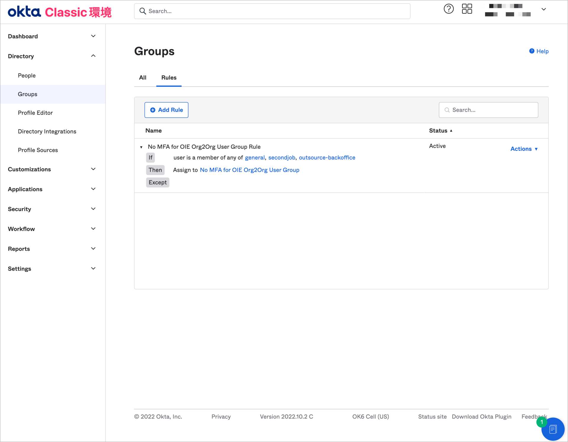
Task: Click the Help icon beside the Groups heading
Action: click(532, 51)
